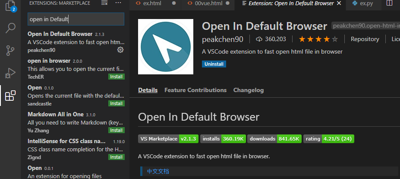Select the Extensions view icon
The width and height of the screenshot is (400, 179).
tap(10, 96)
